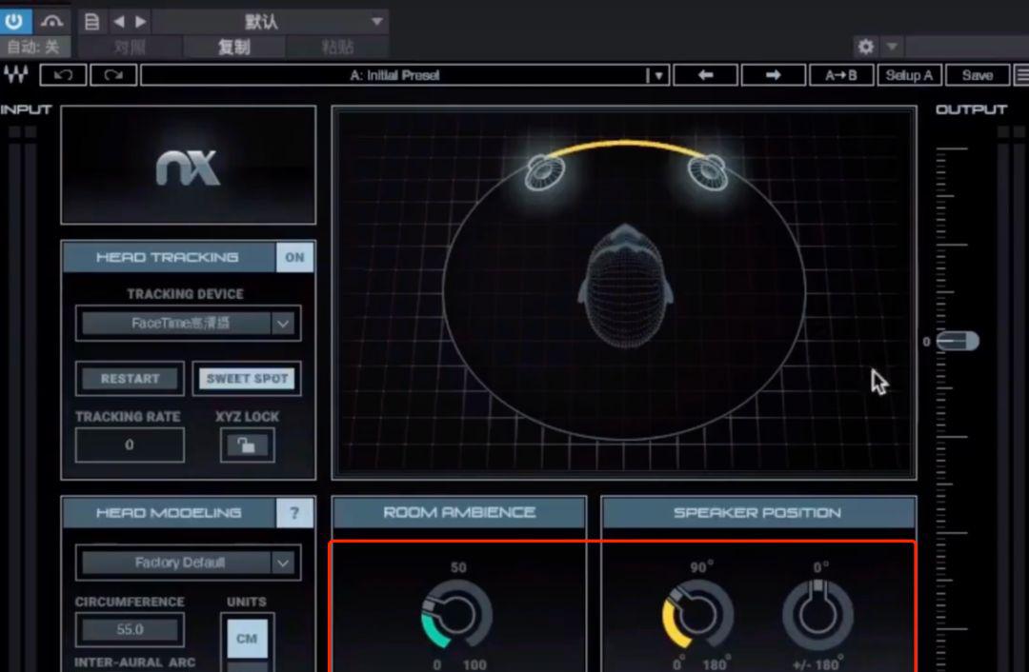This screenshot has height=672, width=1029.
Task: Click the Waves undo button
Action: click(x=63, y=75)
